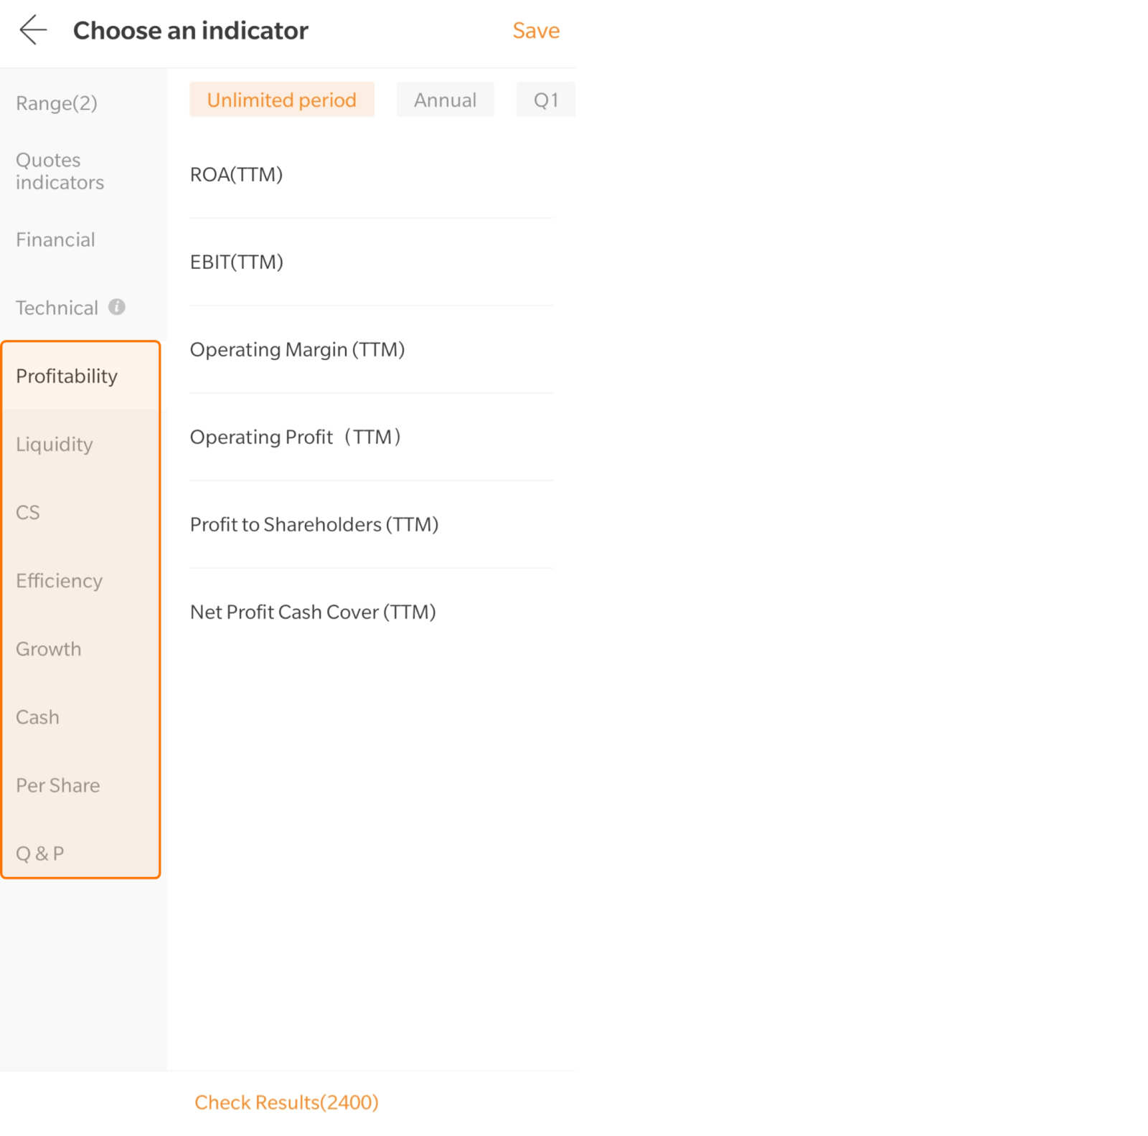The image size is (1148, 1136).
Task: Open Quotes indicators category
Action: tap(60, 171)
